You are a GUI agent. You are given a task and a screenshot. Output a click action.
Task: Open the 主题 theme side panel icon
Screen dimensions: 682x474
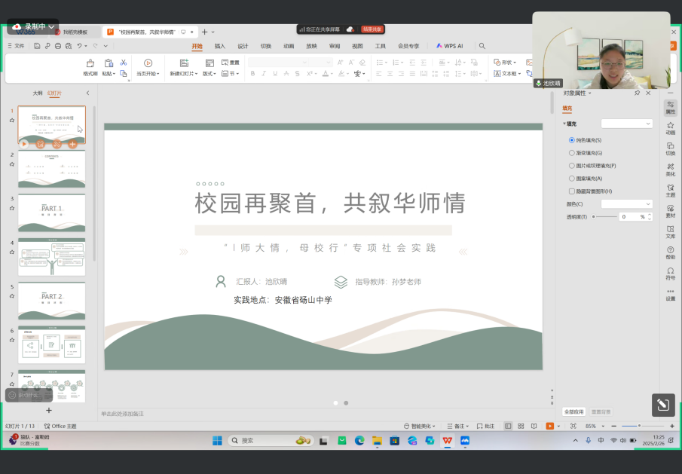(x=670, y=191)
